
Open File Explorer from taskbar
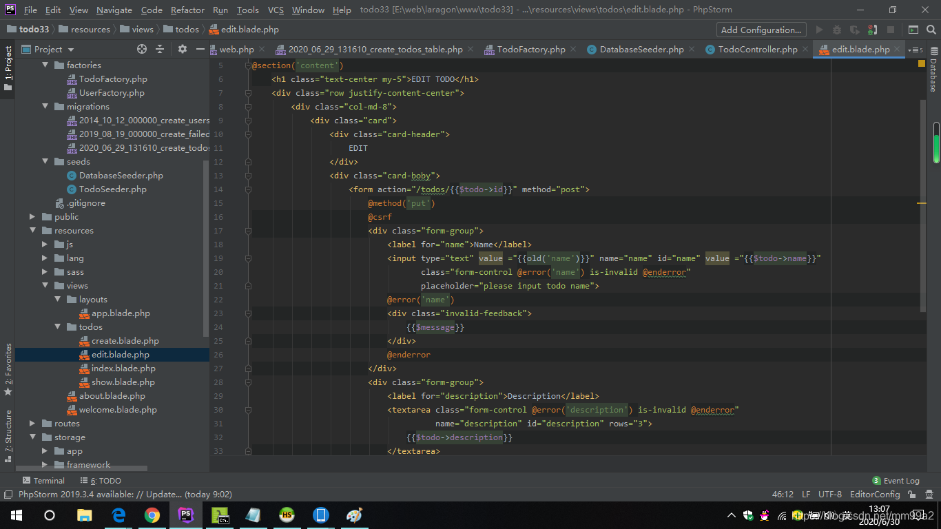(85, 515)
